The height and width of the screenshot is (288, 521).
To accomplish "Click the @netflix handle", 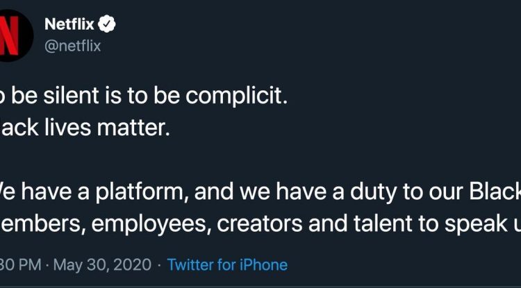I will pos(72,46).
